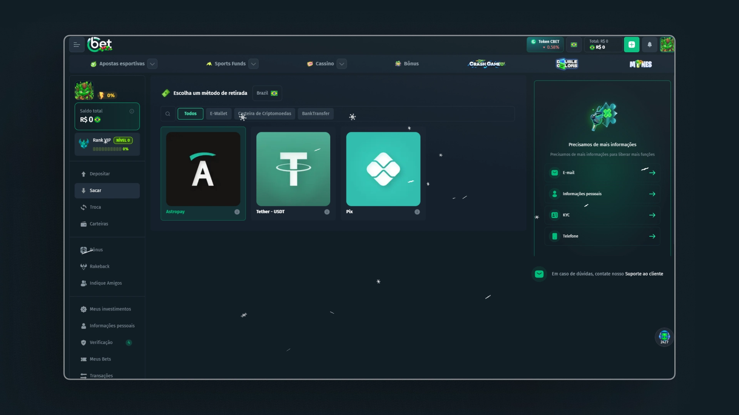Screen dimensions: 739x415
Task: Select the E-Wallet filter tab
Action: pyautogui.click(x=218, y=114)
